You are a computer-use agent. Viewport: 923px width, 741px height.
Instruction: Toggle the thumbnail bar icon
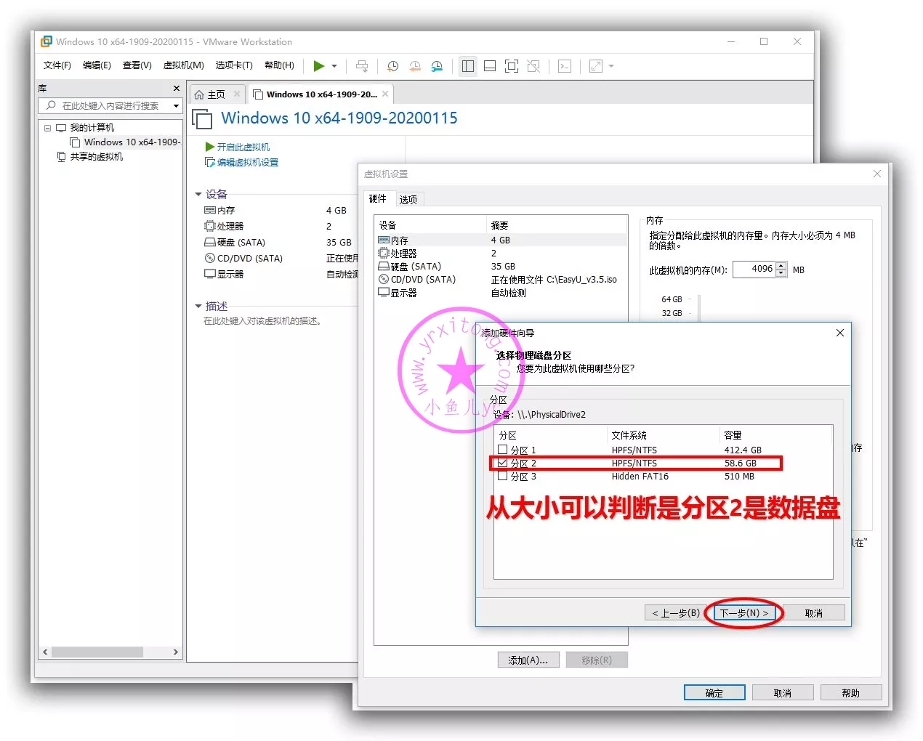[x=490, y=66]
